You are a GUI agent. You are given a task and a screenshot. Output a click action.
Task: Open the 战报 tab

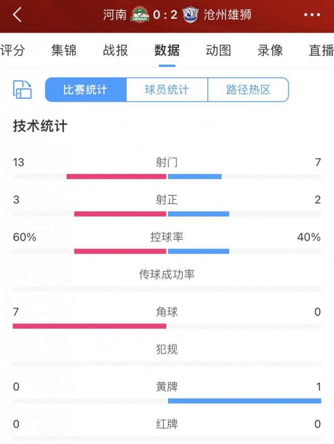coord(115,50)
